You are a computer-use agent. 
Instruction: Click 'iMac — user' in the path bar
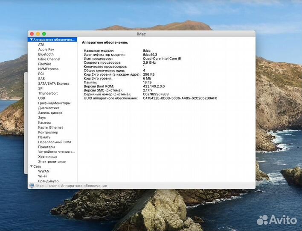tap(46, 186)
